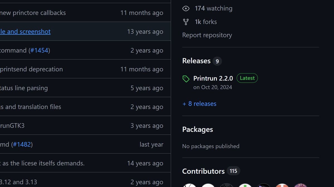
Task: Click the commit message ending in '3.12 and 3.13'
Action: 18,182
